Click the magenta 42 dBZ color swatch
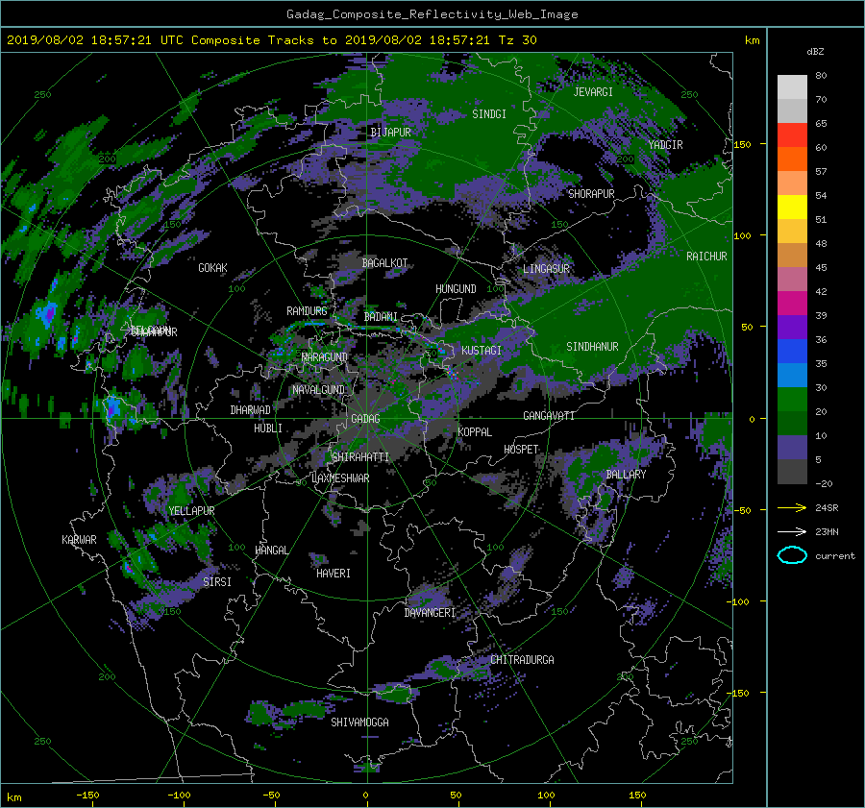865x808 pixels. [792, 303]
